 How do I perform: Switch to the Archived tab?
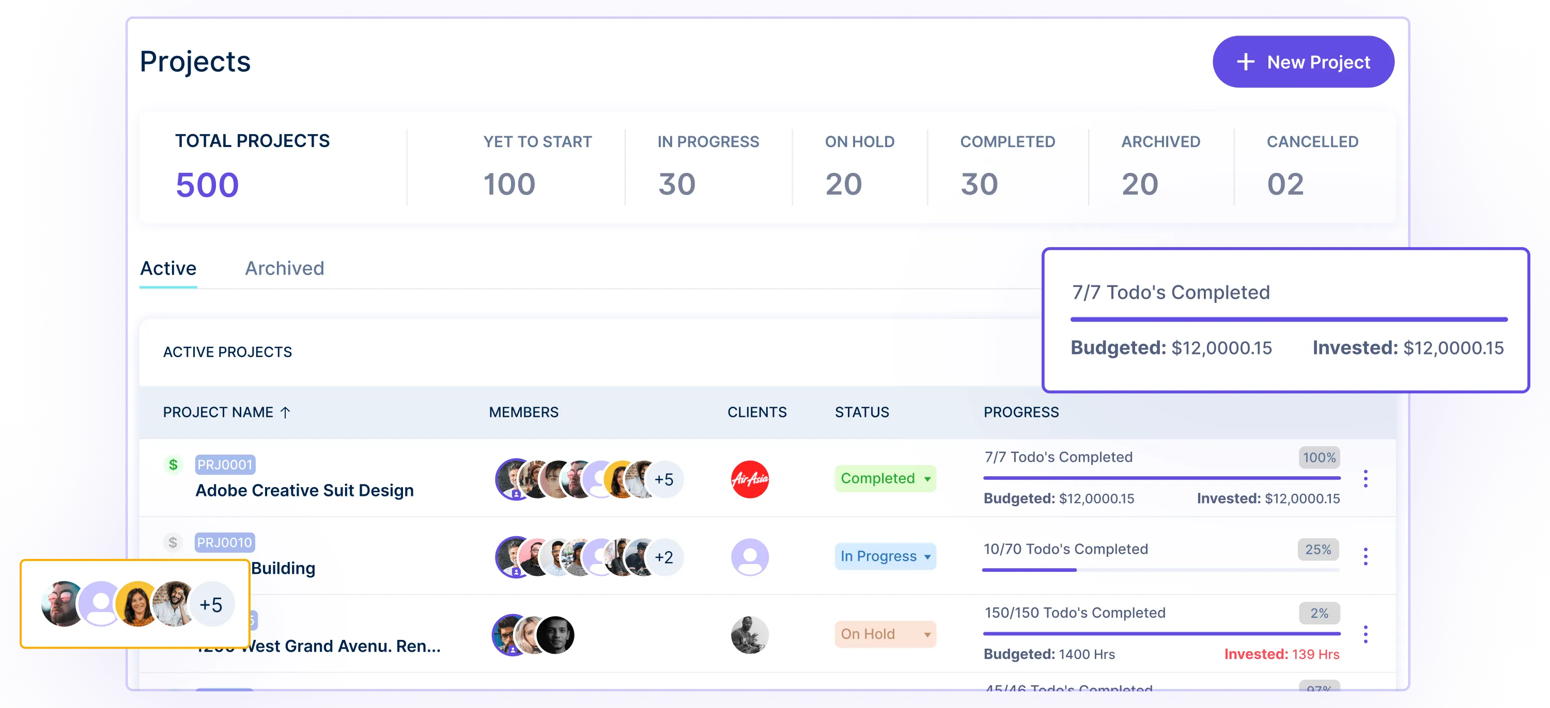point(284,268)
